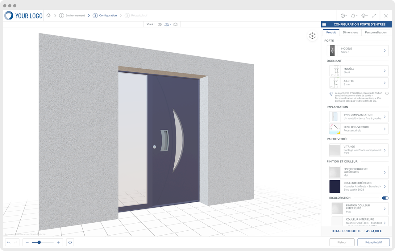Open the notifications bell menu
The height and width of the screenshot is (251, 395).
click(354, 16)
